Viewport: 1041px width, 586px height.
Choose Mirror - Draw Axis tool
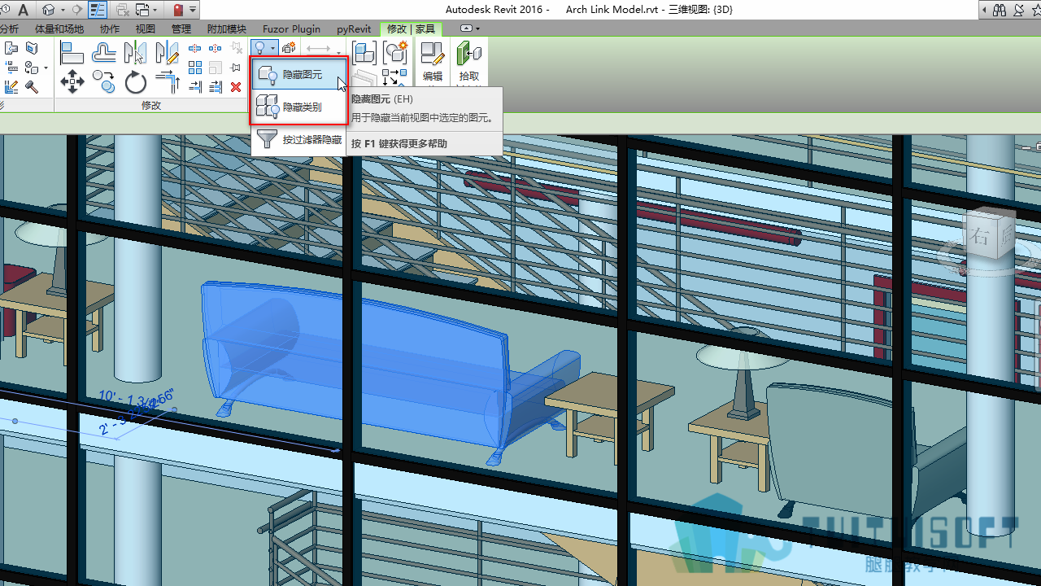tap(167, 54)
